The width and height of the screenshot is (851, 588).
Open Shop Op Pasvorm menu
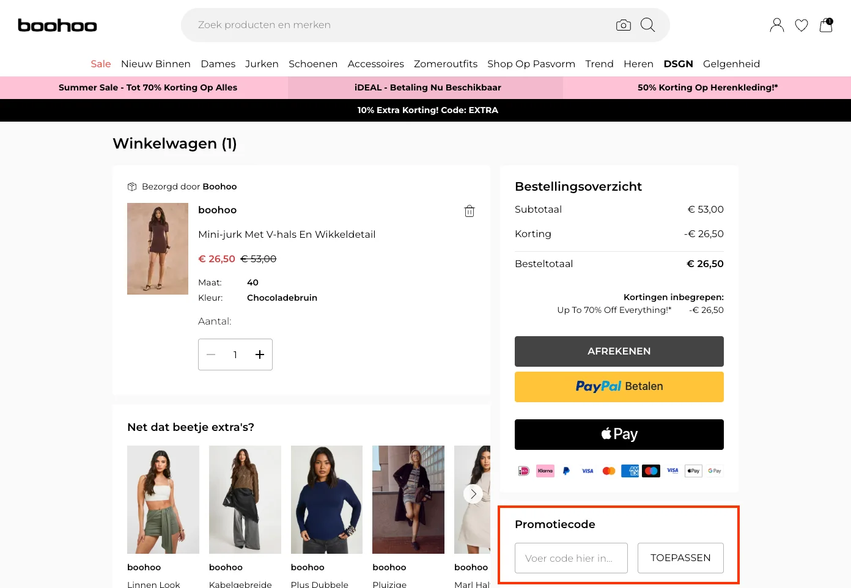(531, 64)
